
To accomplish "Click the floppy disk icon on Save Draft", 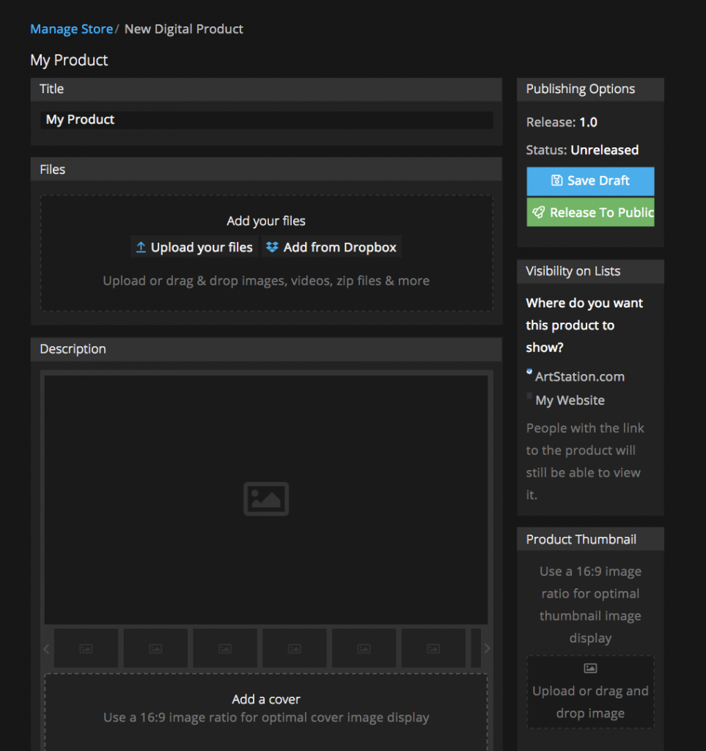I will tap(556, 180).
